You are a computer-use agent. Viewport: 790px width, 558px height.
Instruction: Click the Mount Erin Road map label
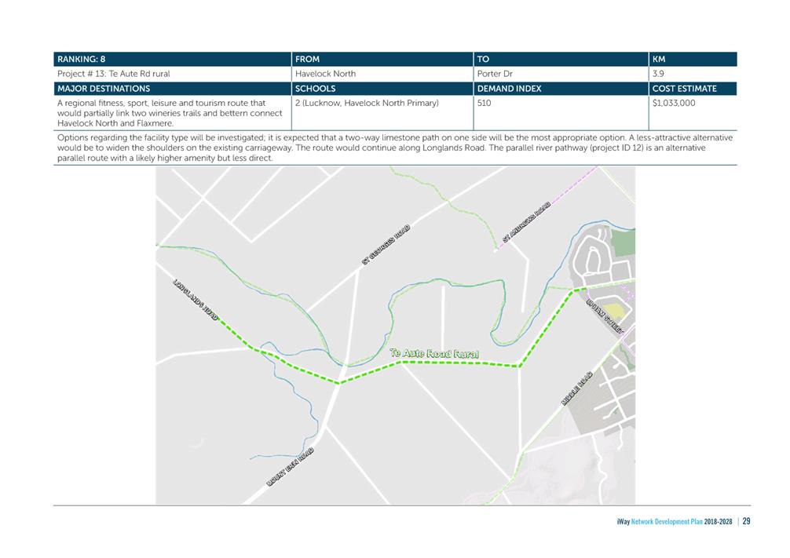[291, 467]
